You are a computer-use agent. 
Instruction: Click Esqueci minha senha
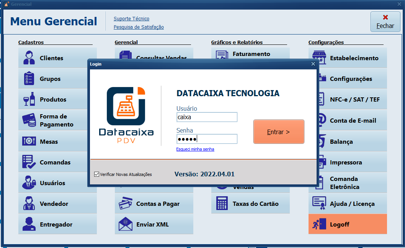point(195,149)
